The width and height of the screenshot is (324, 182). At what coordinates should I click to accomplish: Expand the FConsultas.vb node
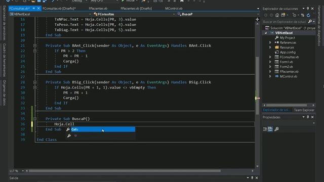(x=270, y=57)
